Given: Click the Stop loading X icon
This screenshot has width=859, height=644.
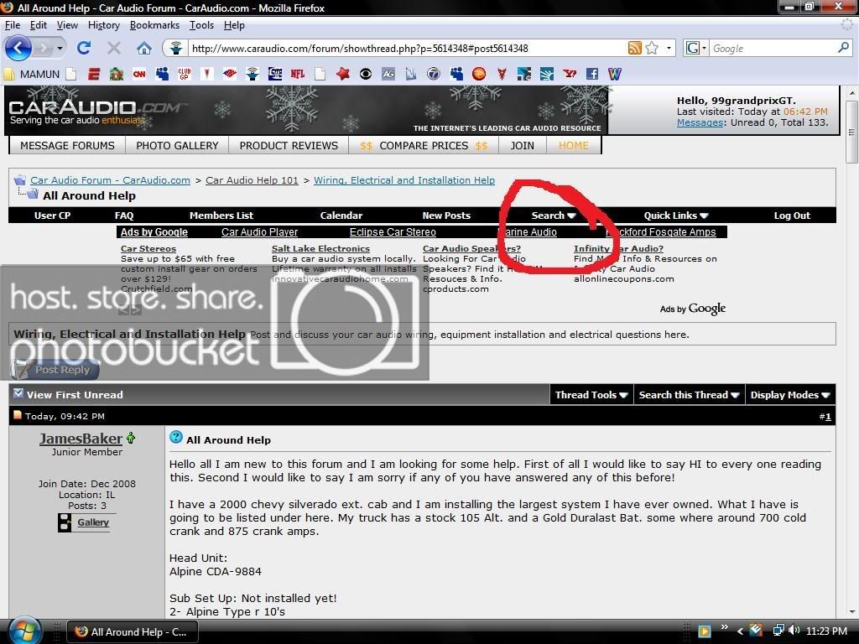Looking at the screenshot, I should coord(114,48).
